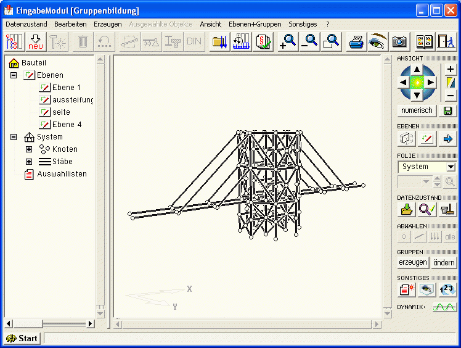Open the 'Ebenen+Gruppen' menu
The height and width of the screenshot is (348, 461).
point(255,24)
